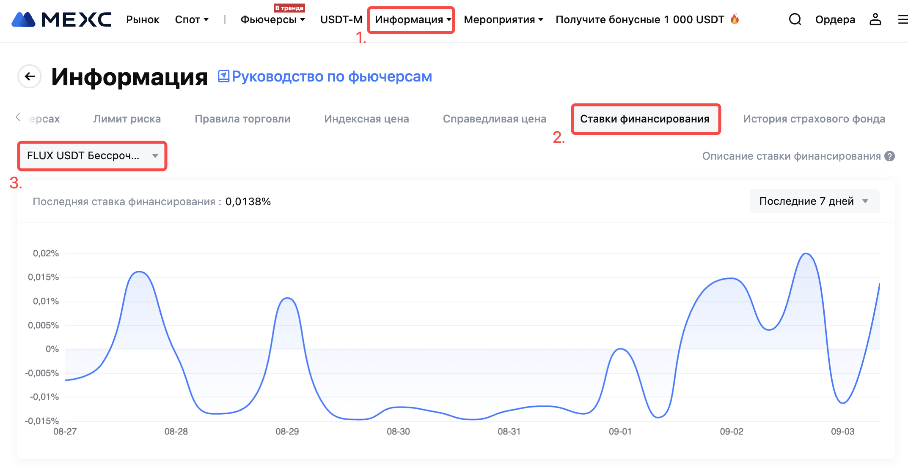The width and height of the screenshot is (908, 473).
Task: Switch to the Лимит риска tab
Action: coord(127,119)
